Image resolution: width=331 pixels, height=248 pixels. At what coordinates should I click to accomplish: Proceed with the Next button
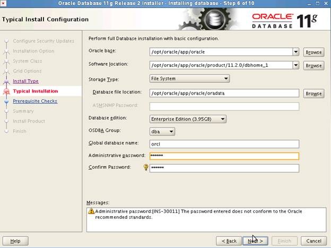pos(255,241)
